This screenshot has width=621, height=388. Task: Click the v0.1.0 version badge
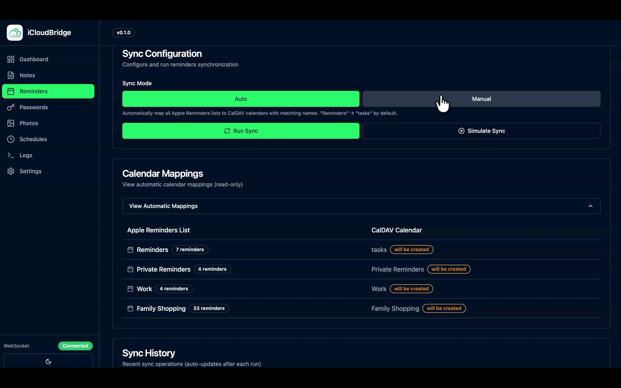[x=124, y=33]
